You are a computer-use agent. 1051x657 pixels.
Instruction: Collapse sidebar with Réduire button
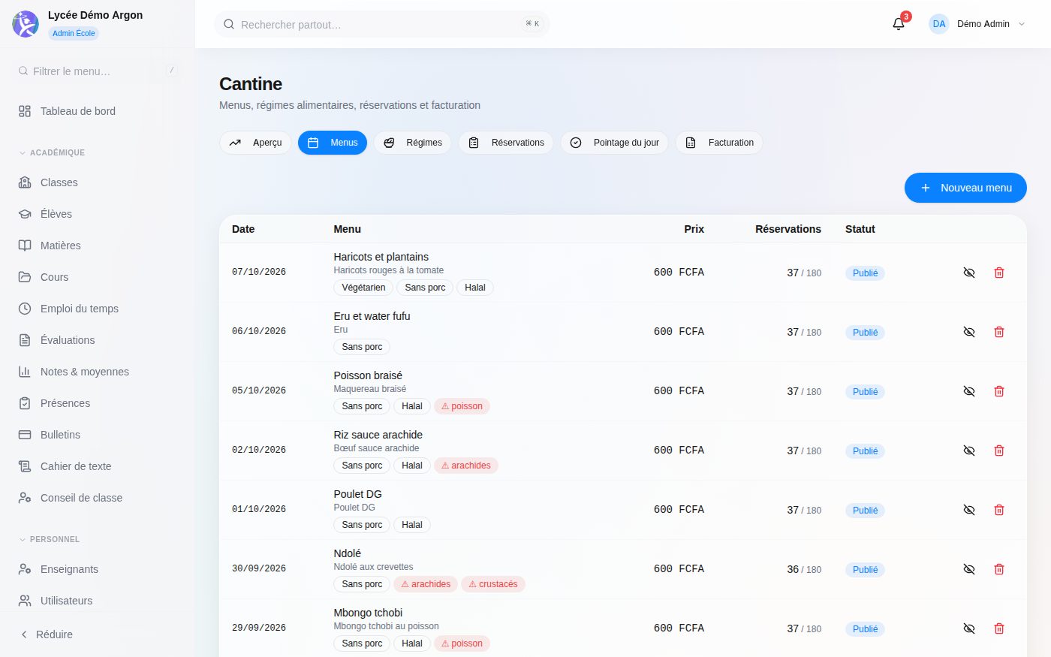tap(47, 634)
